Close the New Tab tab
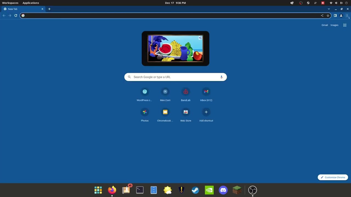Viewport: 351px width, 197px height. click(42, 9)
